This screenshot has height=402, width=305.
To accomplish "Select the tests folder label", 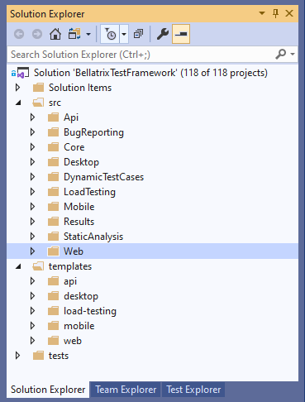I will tap(59, 356).
